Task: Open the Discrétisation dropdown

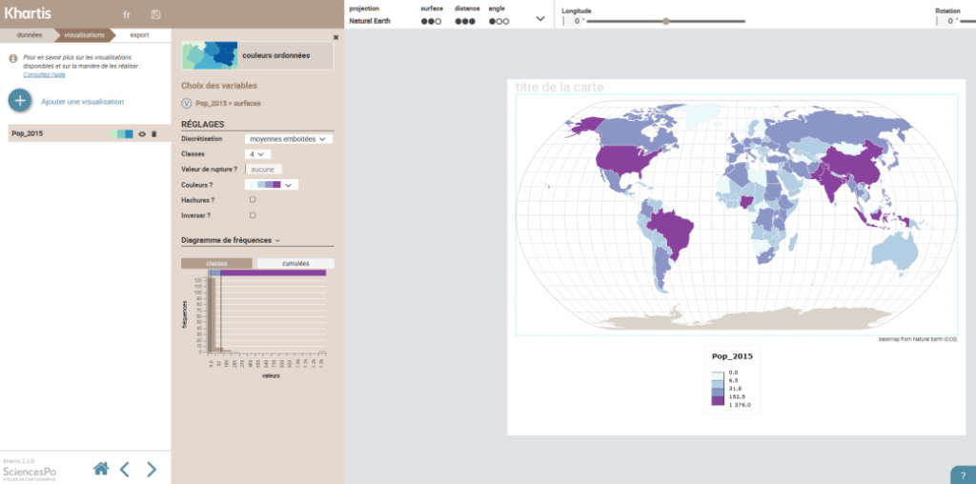Action: [288, 139]
